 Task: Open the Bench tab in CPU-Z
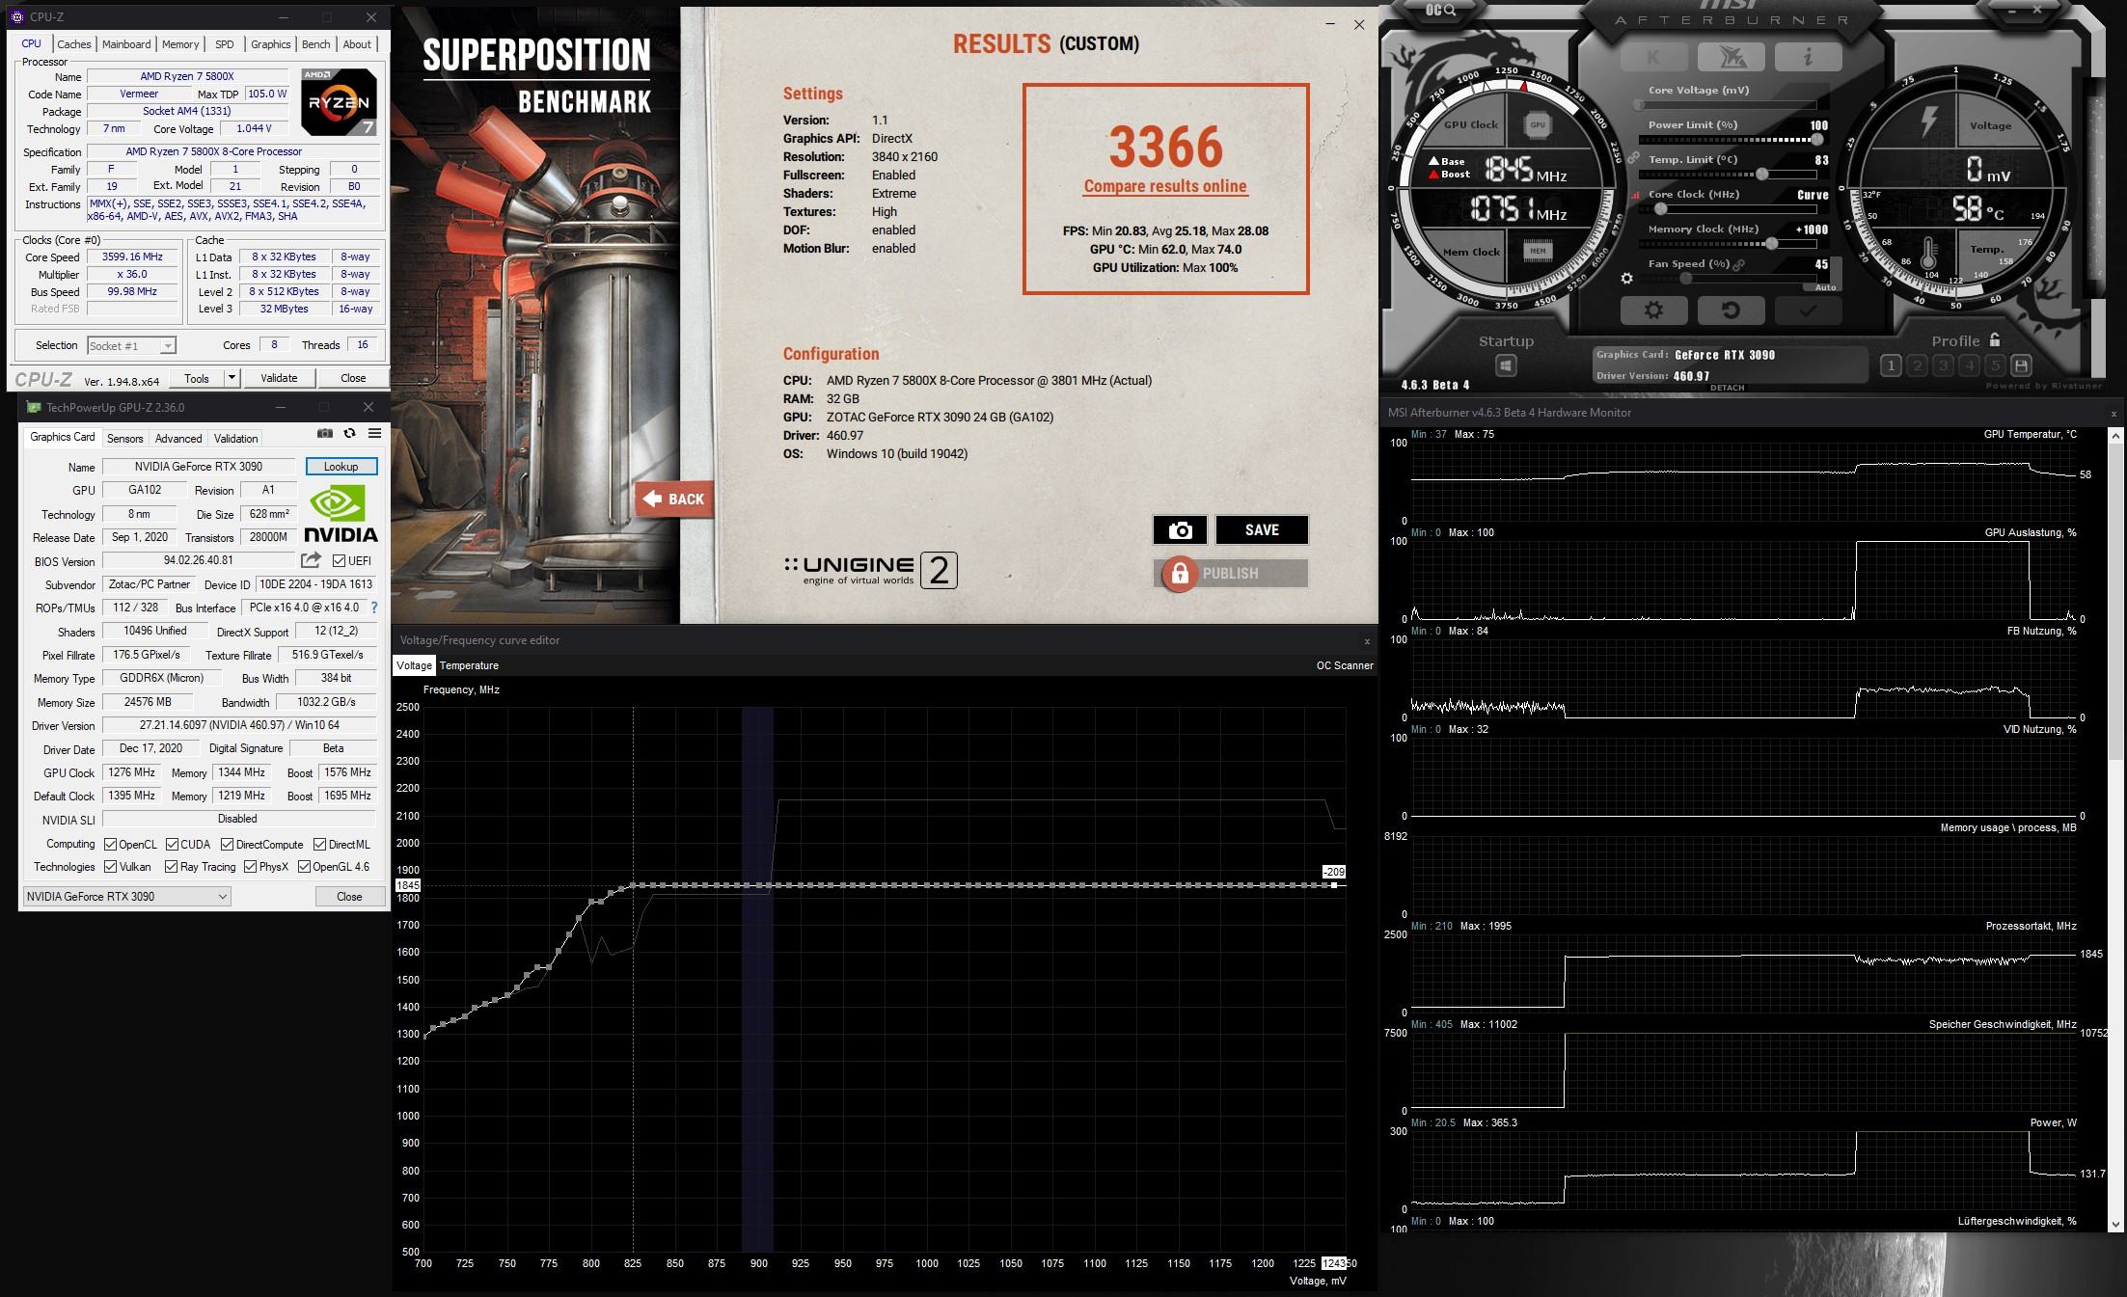(315, 44)
